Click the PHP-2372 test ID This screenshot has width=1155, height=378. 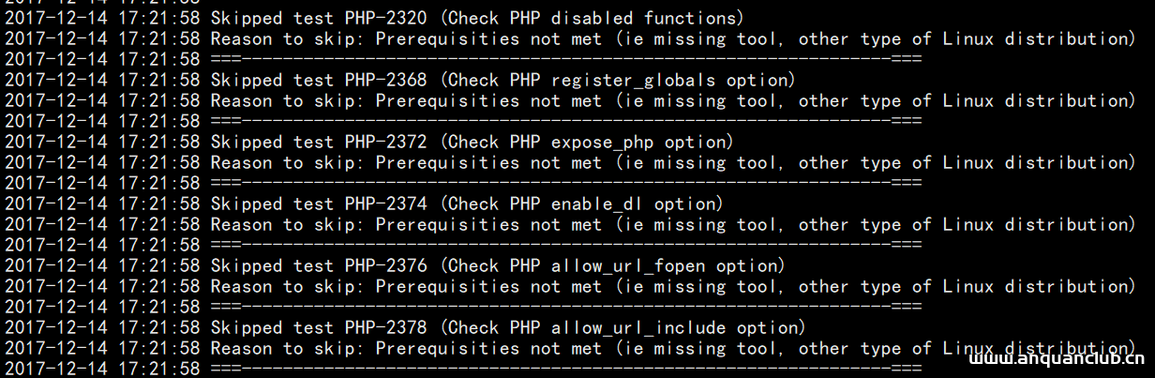385,142
